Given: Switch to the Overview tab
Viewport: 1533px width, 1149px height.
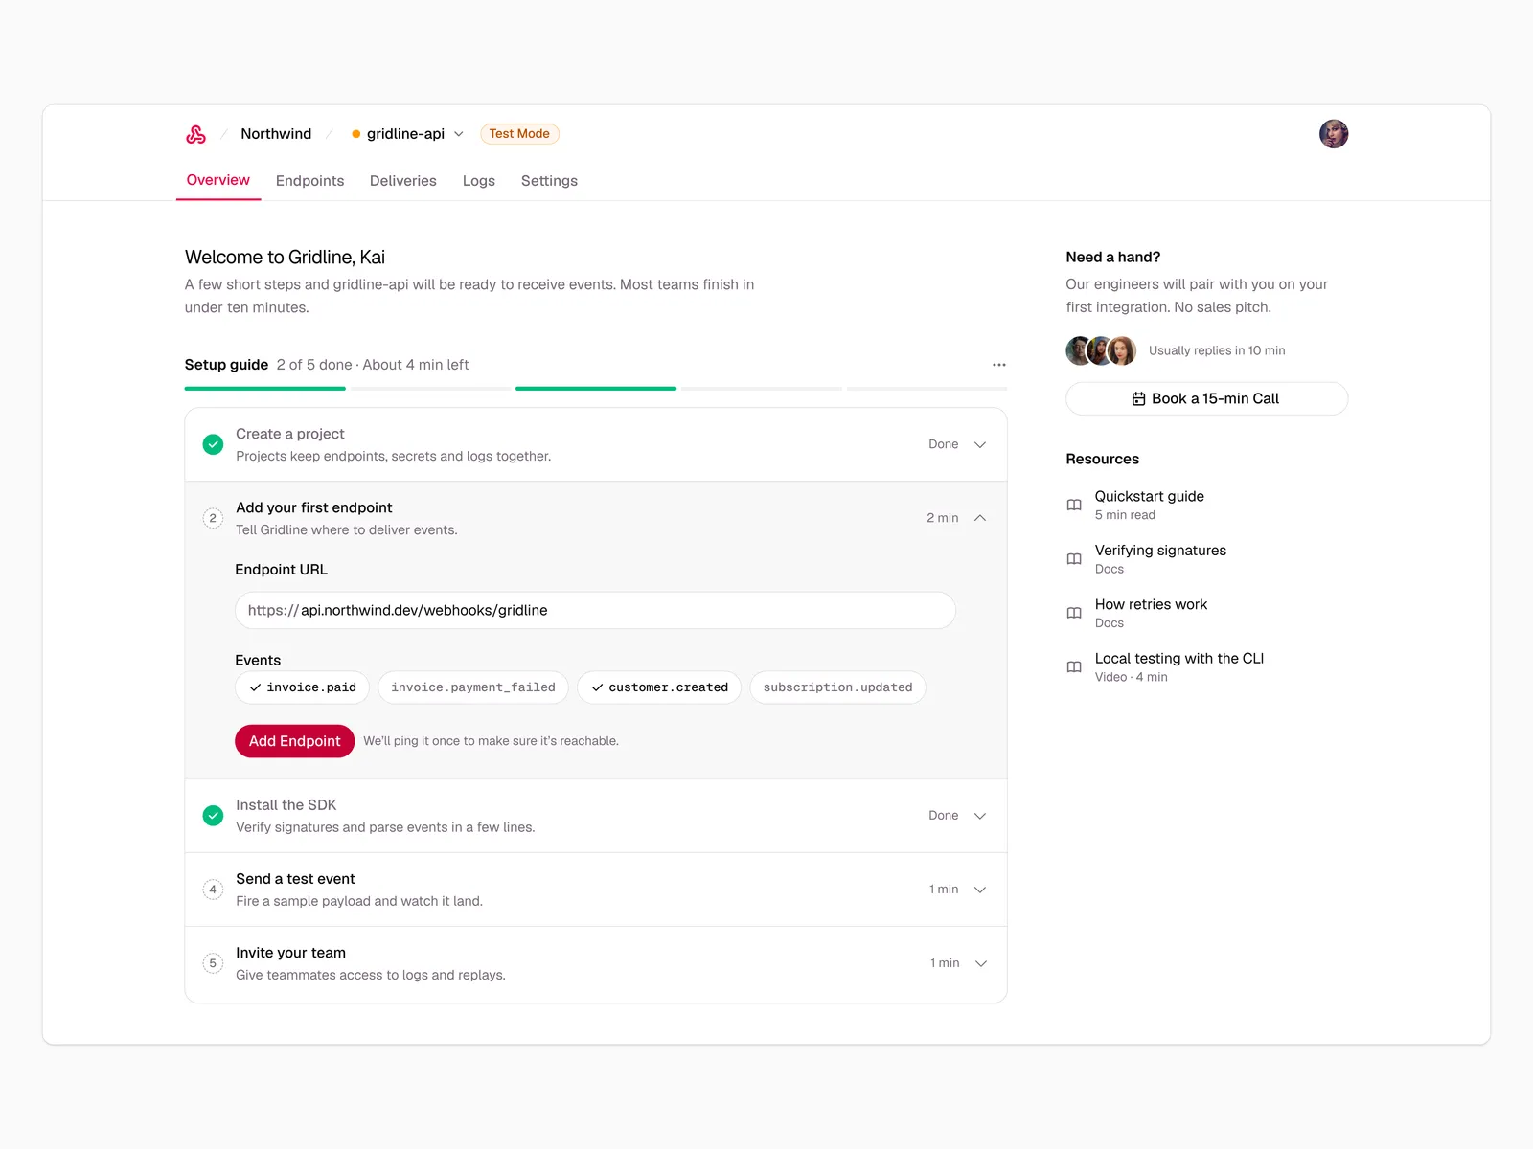Looking at the screenshot, I should click(218, 180).
